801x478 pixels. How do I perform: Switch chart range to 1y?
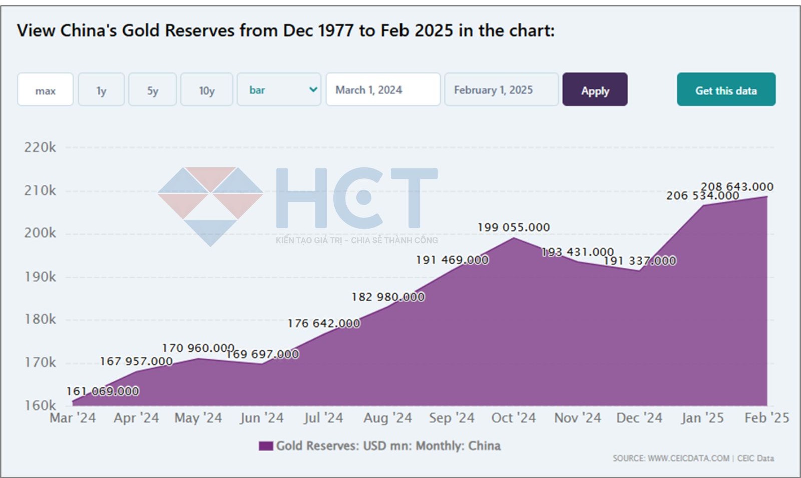coord(101,90)
